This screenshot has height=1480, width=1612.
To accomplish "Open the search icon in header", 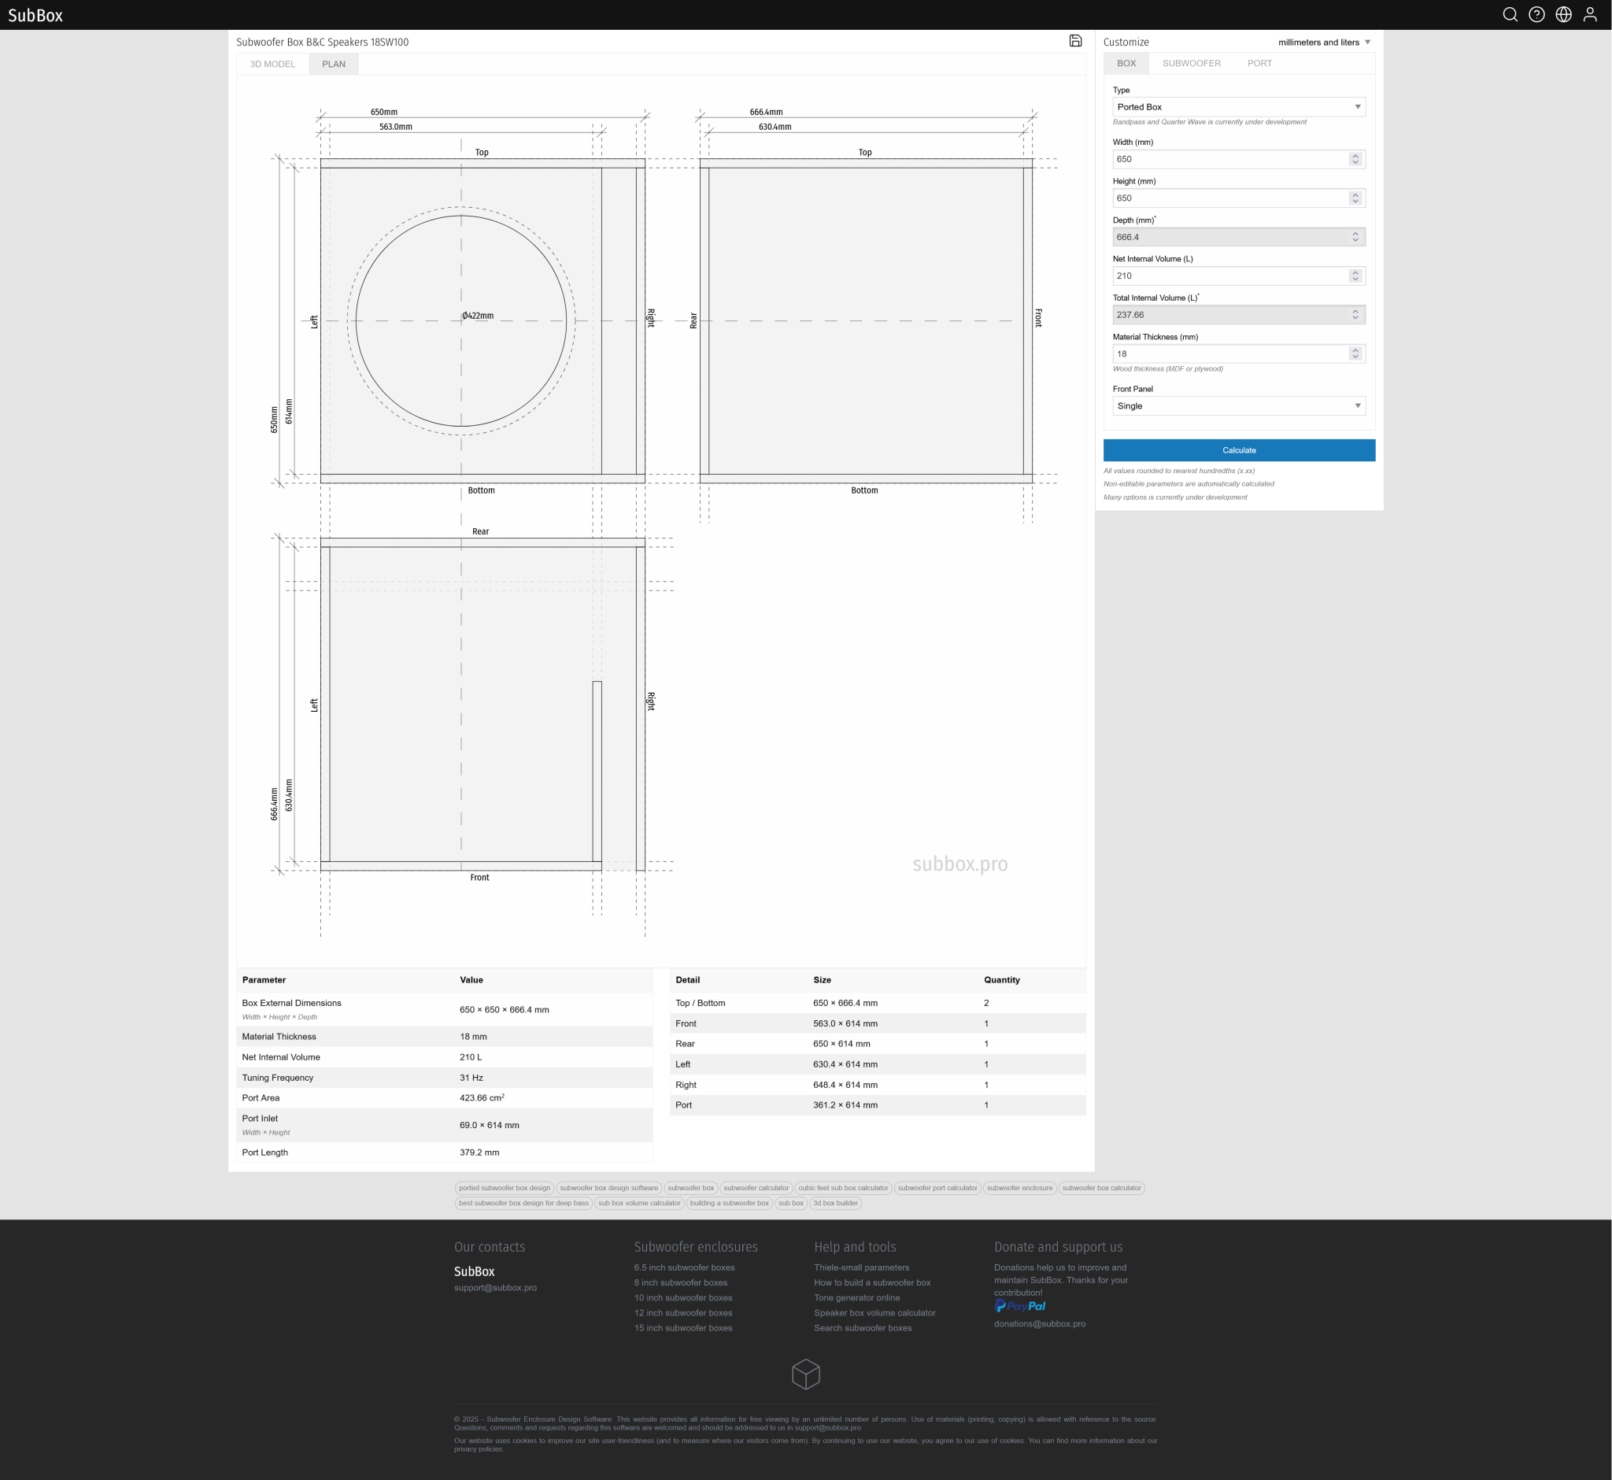I will point(1510,14).
